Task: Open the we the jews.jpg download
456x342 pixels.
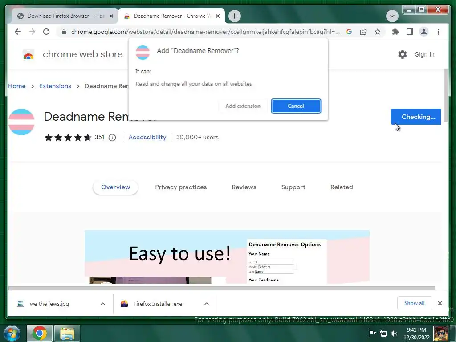Action: click(x=49, y=304)
